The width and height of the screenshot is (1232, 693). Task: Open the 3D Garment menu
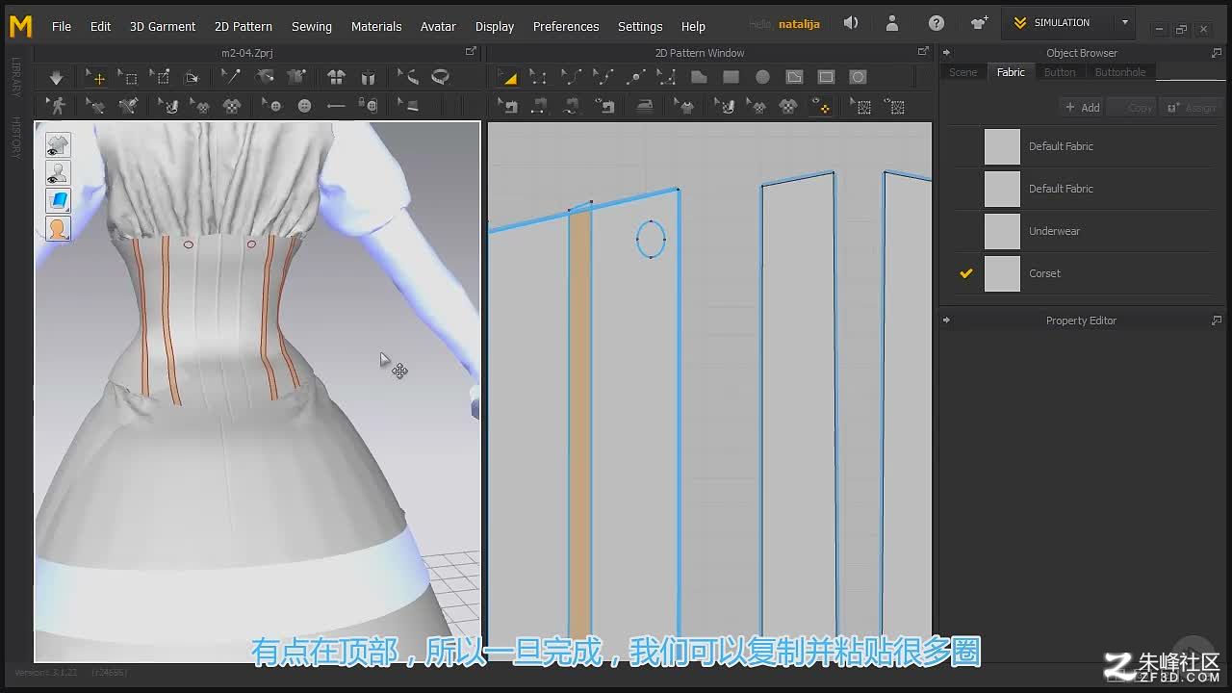click(x=163, y=26)
